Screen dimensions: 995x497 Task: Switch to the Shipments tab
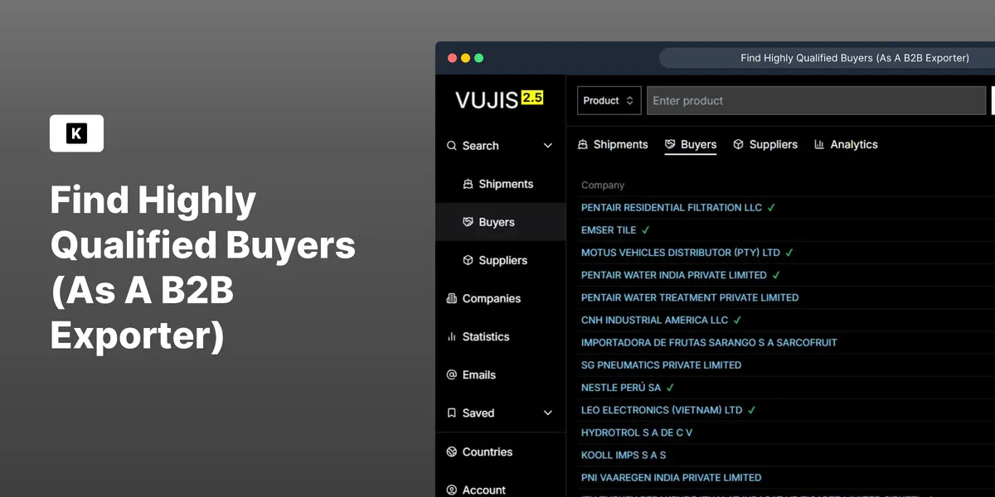point(613,144)
